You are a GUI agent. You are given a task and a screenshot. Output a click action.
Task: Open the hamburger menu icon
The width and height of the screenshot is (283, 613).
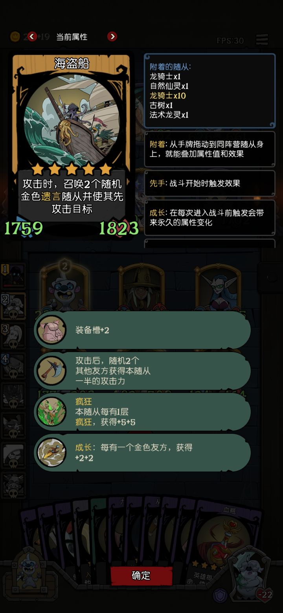click(x=262, y=39)
